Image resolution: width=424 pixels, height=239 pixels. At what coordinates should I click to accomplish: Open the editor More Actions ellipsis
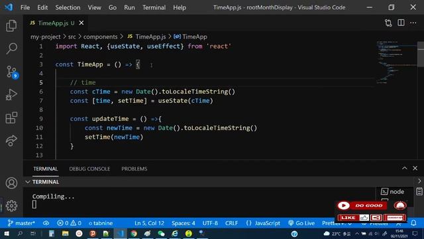[x=413, y=23]
